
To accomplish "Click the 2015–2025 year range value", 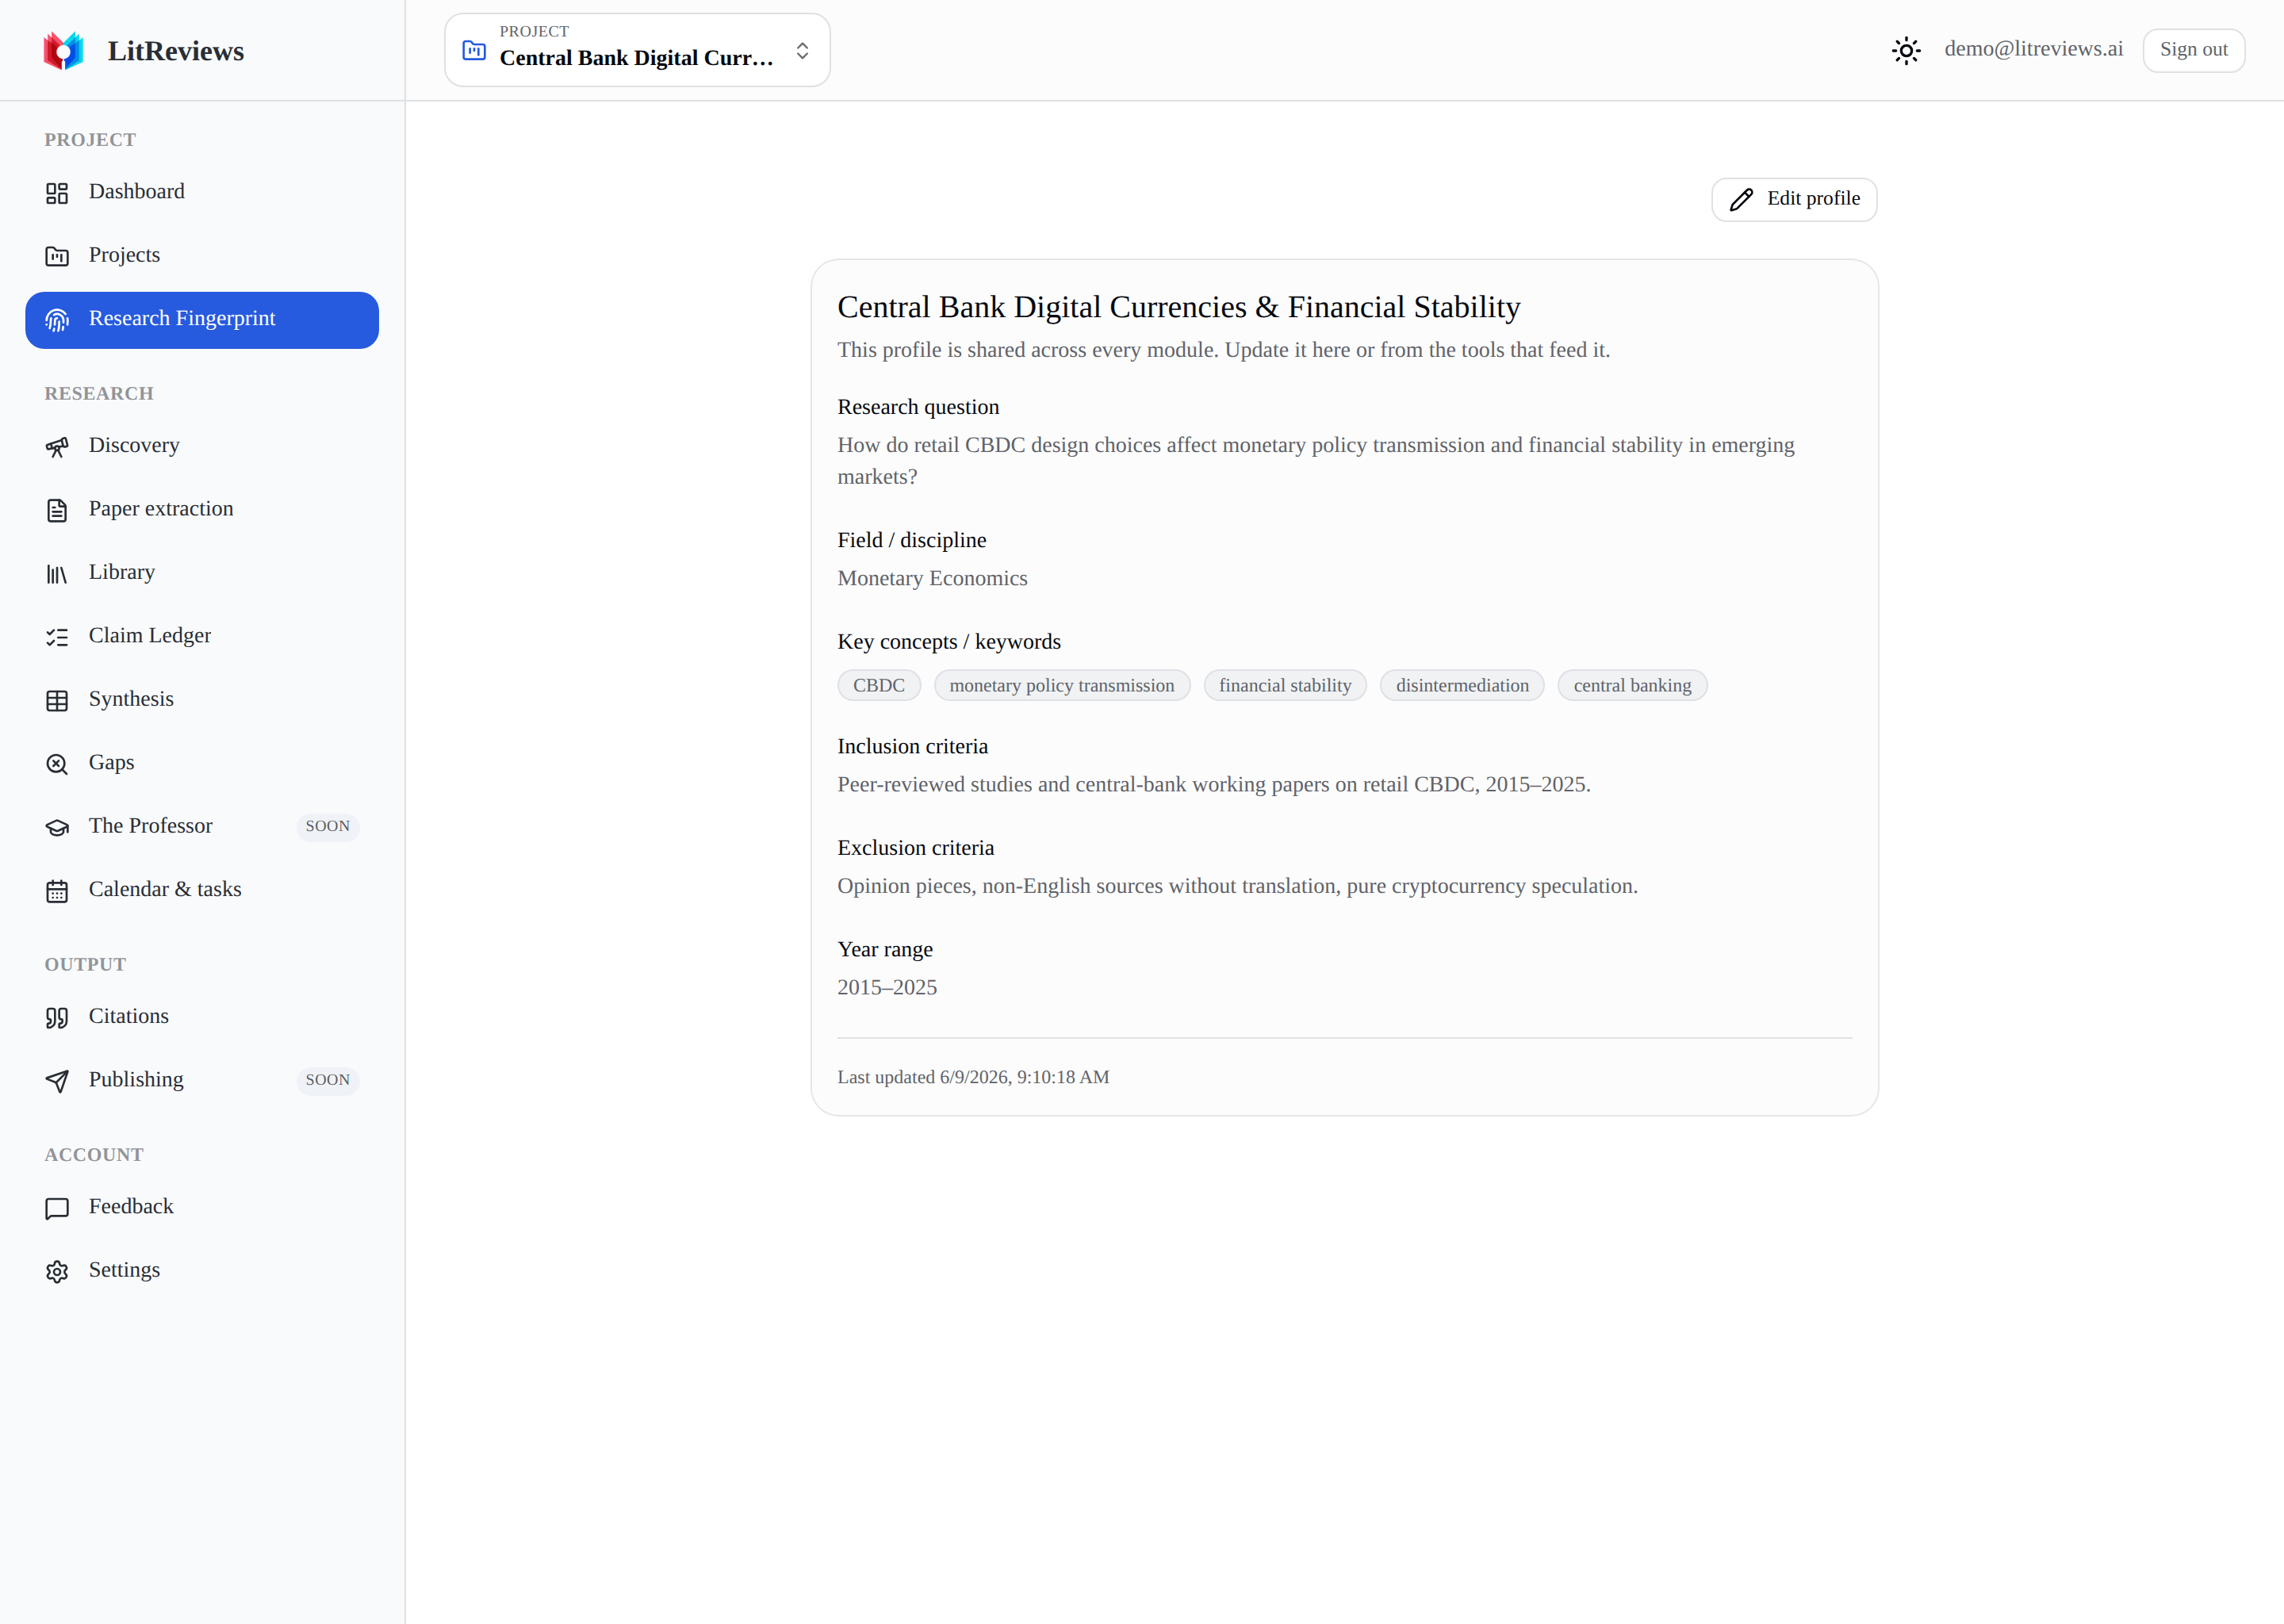I will coord(887,988).
